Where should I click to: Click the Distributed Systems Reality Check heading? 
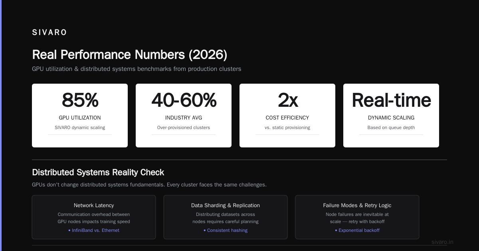click(x=98, y=173)
